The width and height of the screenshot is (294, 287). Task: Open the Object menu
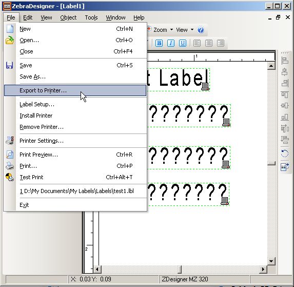[x=68, y=17]
